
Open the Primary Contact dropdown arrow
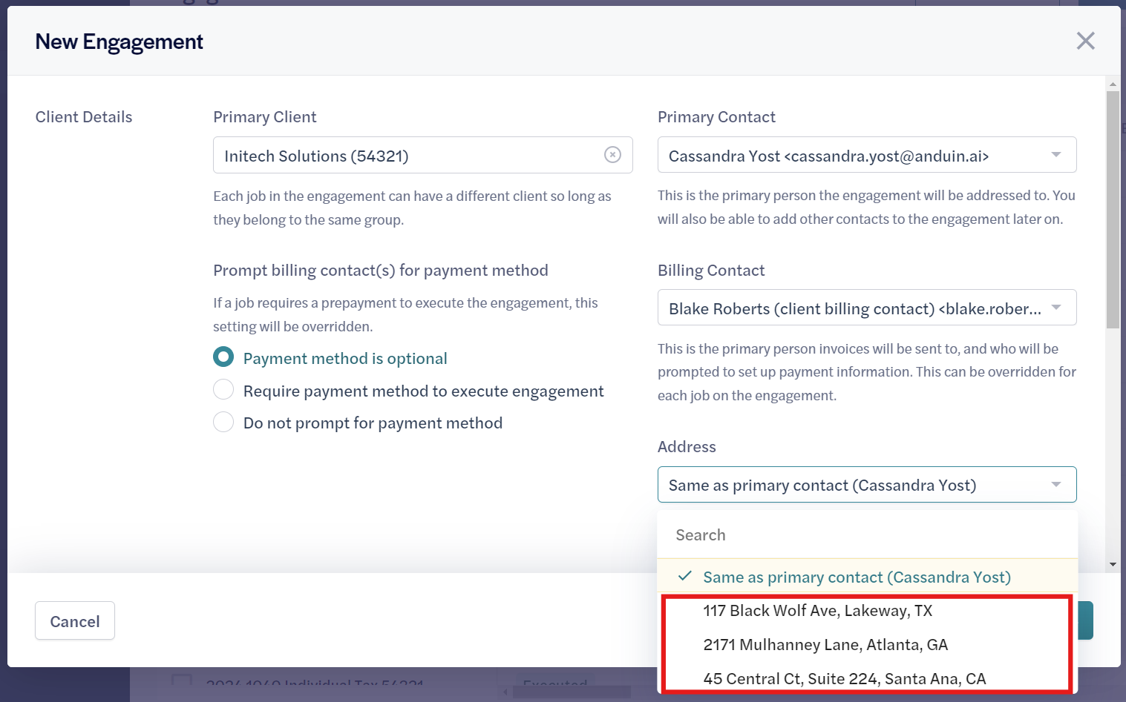coord(1055,155)
